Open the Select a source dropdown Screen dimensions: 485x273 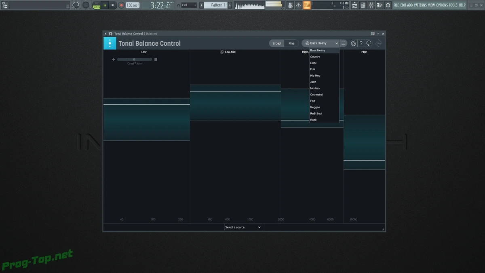click(x=243, y=227)
